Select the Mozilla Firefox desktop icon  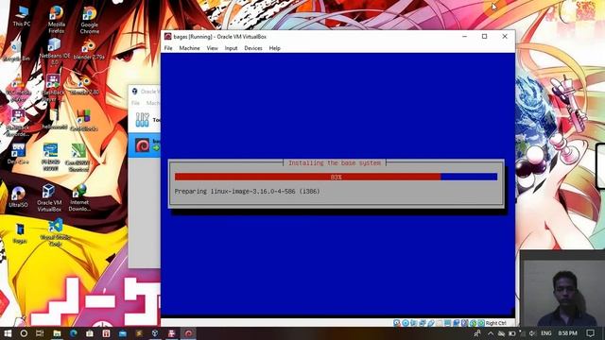tap(57, 19)
